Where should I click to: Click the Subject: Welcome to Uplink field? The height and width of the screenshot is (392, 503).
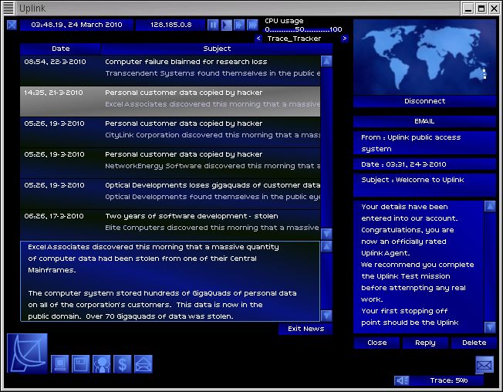click(424, 185)
